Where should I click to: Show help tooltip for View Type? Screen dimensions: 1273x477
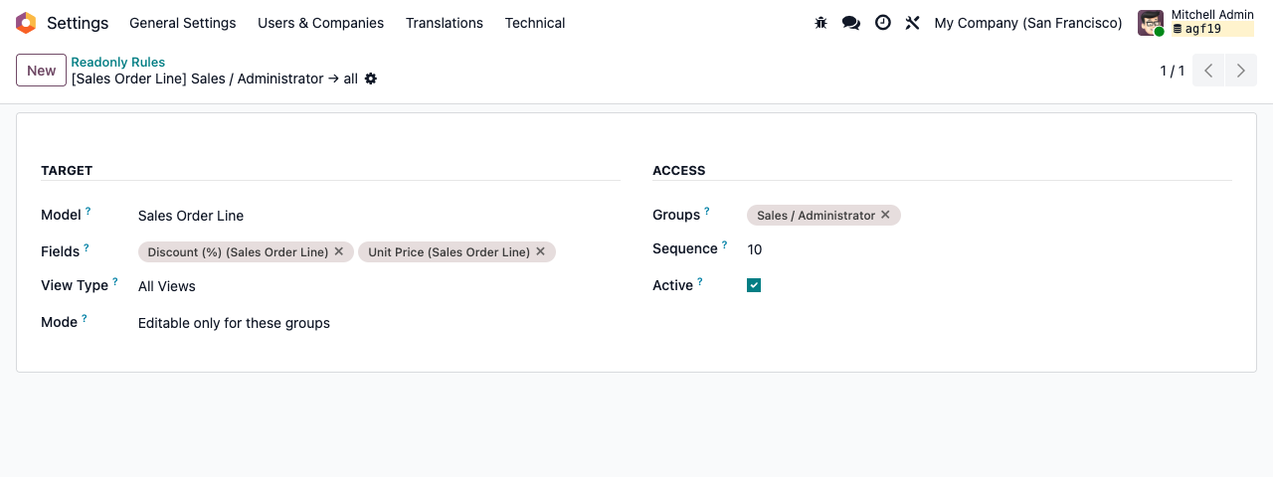click(x=115, y=281)
